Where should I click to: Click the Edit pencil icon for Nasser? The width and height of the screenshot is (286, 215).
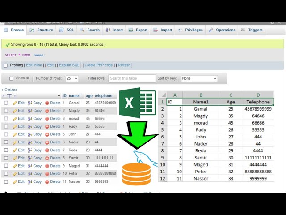(x=15, y=182)
